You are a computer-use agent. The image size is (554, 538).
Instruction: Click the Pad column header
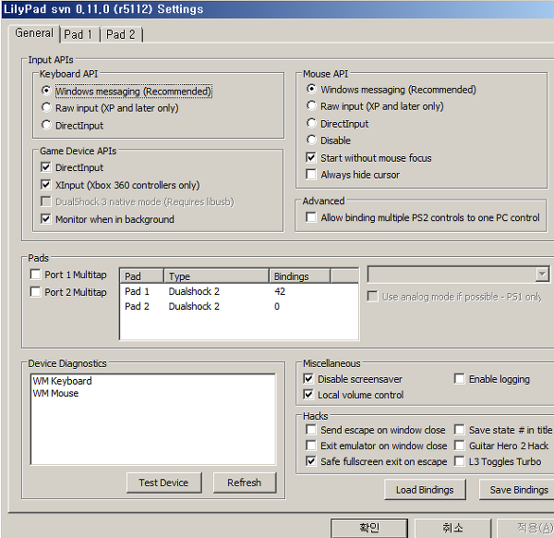click(x=142, y=275)
